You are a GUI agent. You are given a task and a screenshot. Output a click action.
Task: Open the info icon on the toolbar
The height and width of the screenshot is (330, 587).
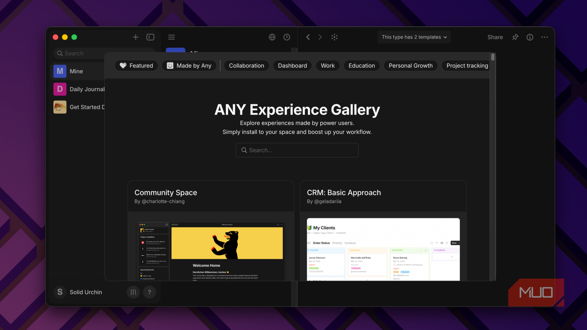coord(530,37)
